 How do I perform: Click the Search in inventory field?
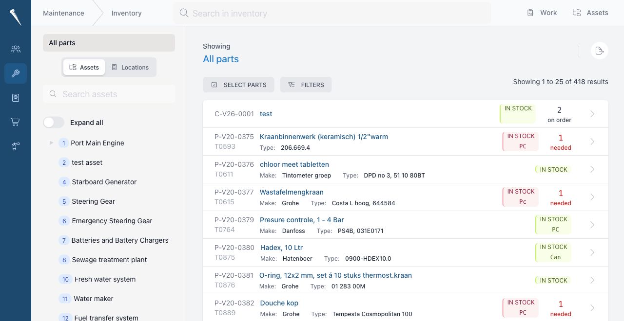point(331,13)
